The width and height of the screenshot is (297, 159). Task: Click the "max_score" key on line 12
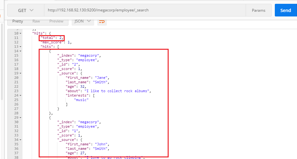pyautogui.click(x=52, y=42)
